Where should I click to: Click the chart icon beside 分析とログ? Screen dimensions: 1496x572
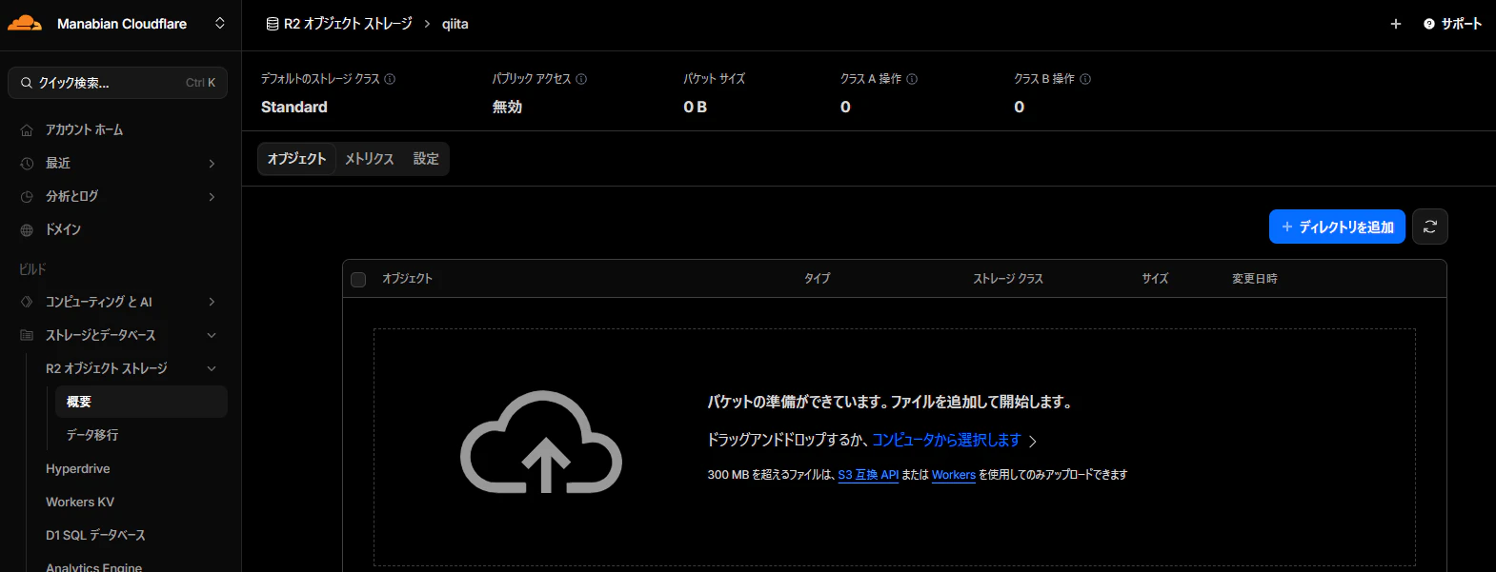pyautogui.click(x=27, y=197)
